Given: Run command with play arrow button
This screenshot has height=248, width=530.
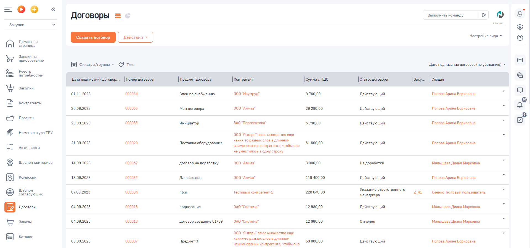Looking at the screenshot, I should [x=484, y=15].
